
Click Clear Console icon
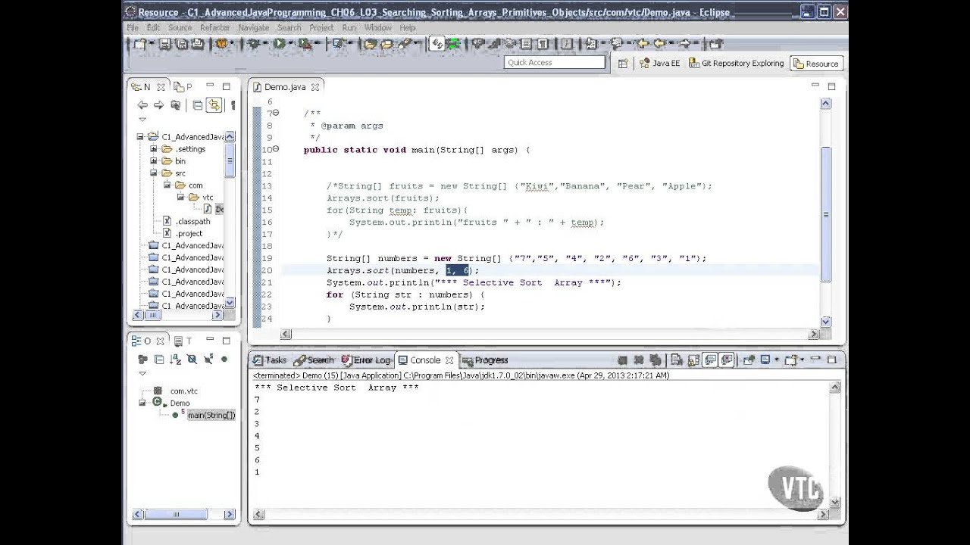(676, 360)
